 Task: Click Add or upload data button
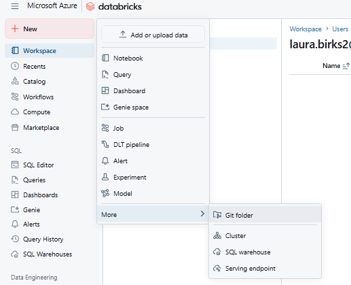point(153,35)
